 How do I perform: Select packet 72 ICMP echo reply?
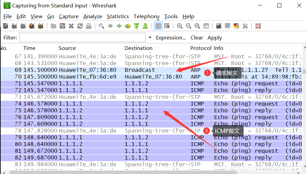pos(151,90)
